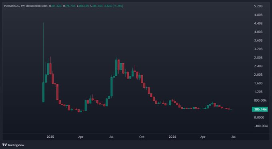Click the 1.60B price axis label

[258, 83]
